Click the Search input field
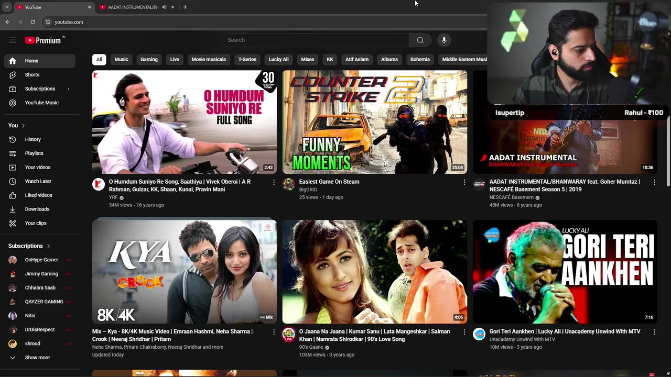The width and height of the screenshot is (671, 377). click(316, 40)
